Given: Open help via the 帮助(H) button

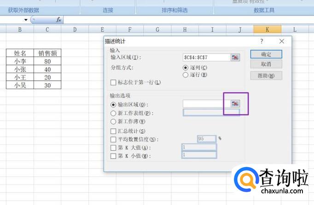Looking at the screenshot, I should [266, 75].
